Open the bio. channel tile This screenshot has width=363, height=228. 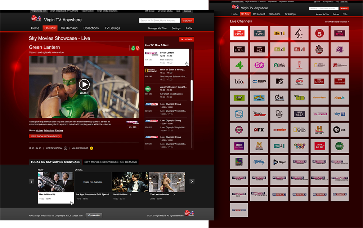tap(239, 81)
